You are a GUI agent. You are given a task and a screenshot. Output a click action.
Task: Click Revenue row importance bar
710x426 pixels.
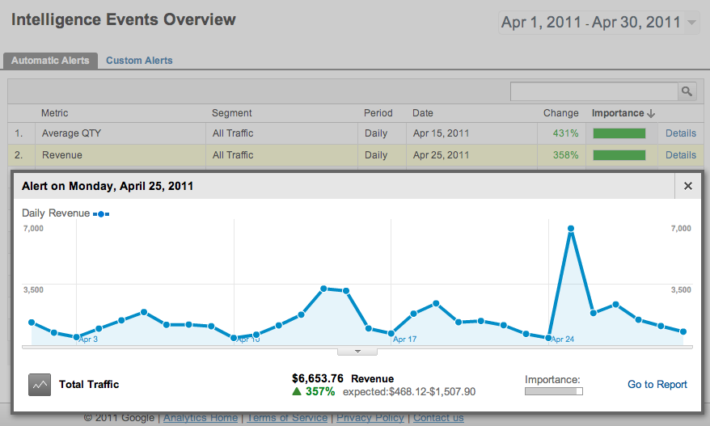click(x=619, y=155)
